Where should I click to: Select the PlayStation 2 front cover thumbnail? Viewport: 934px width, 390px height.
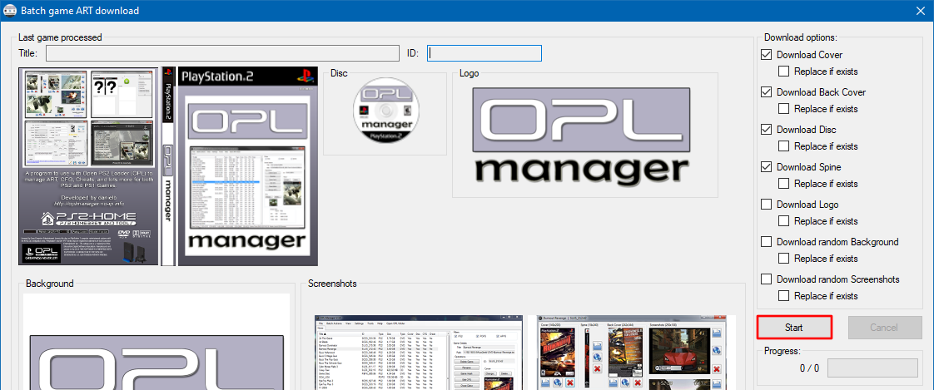pos(248,166)
